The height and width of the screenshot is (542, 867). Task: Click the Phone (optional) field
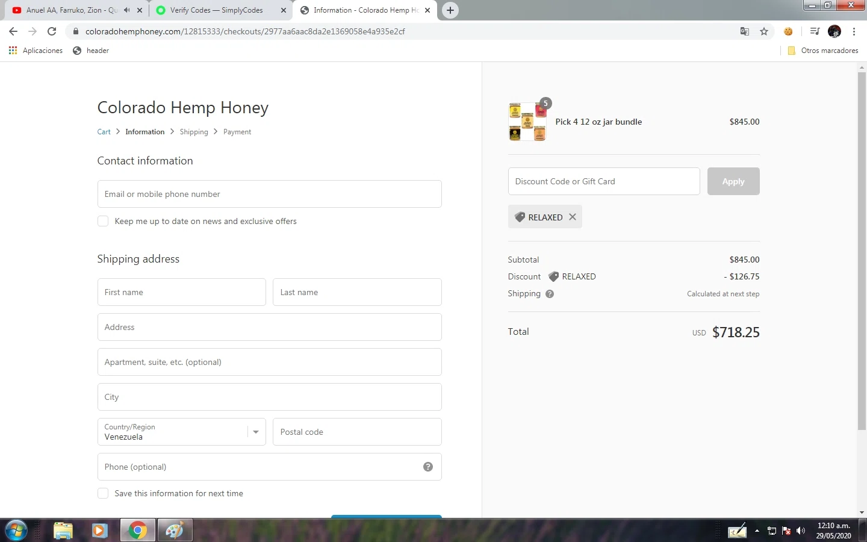tap(269, 467)
